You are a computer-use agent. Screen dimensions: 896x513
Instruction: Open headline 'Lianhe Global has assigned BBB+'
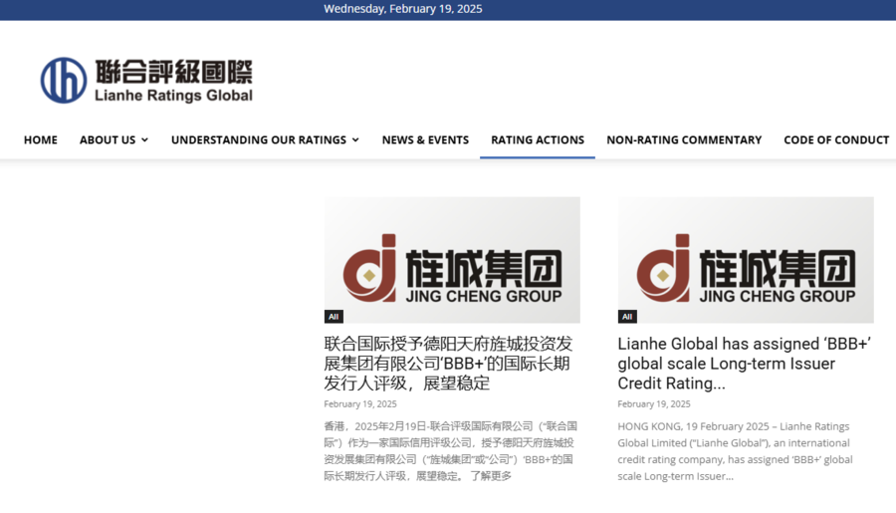pyautogui.click(x=744, y=364)
